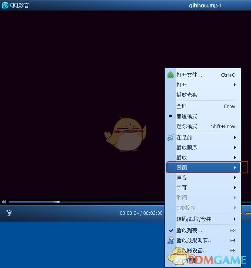The image size is (251, 268).
Task: Expand the 转码/截取/合并 submenu
Action: pos(203,219)
